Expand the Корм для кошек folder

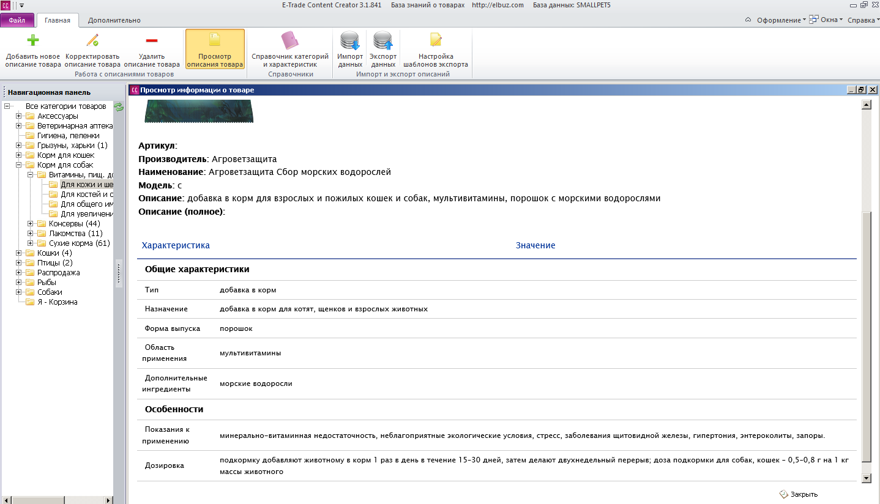(x=19, y=155)
